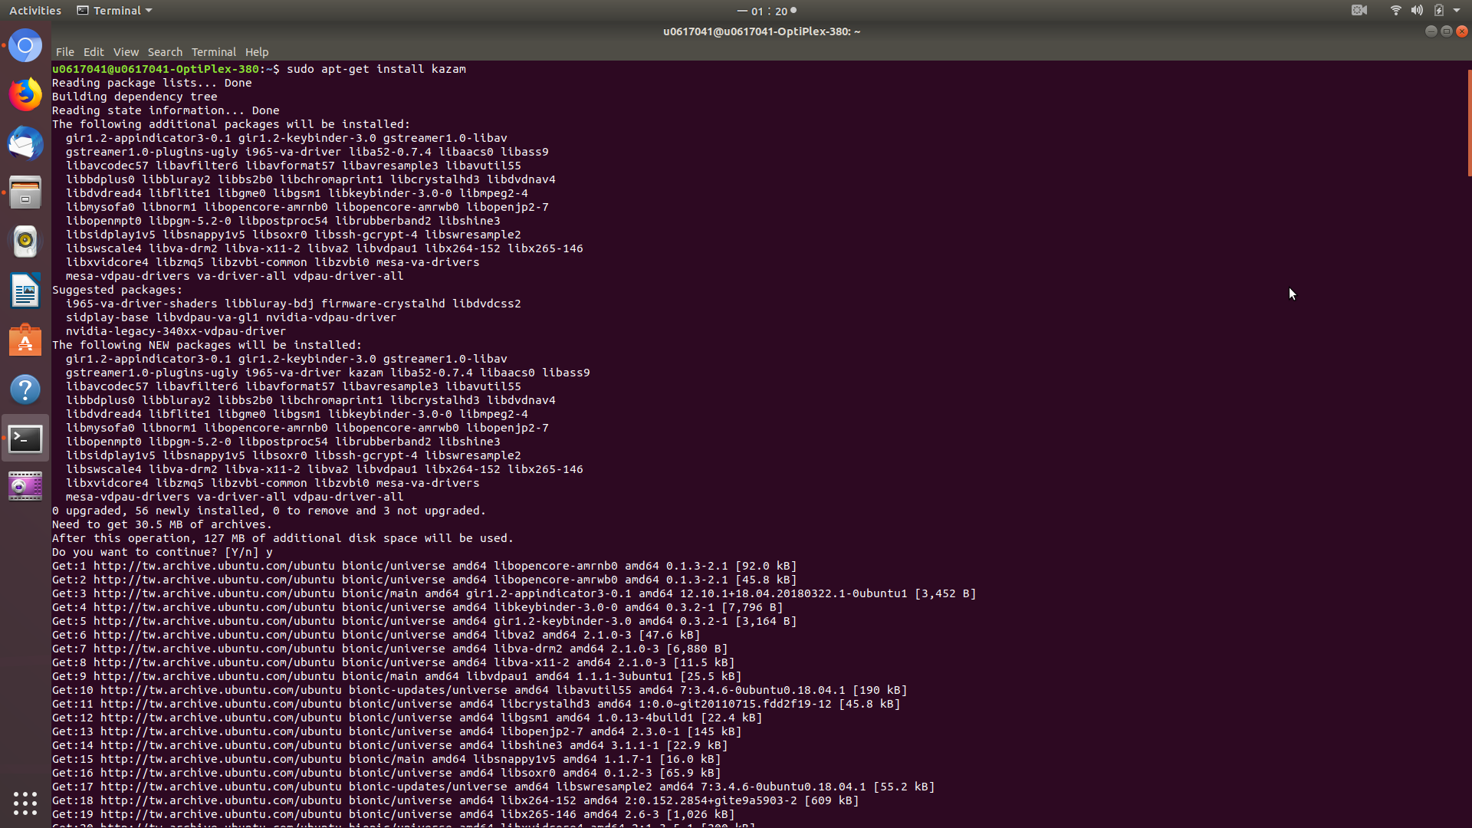This screenshot has height=828, width=1472.
Task: Open Chromium browser from the dock
Action: click(x=25, y=46)
